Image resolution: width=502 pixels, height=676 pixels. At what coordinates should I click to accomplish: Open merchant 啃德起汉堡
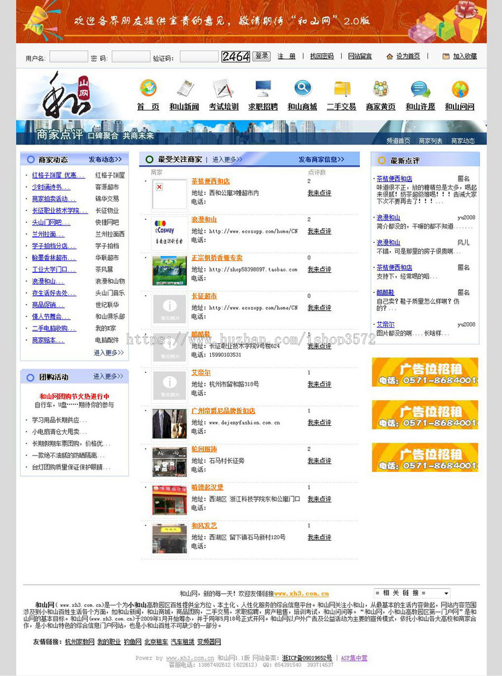207,487
